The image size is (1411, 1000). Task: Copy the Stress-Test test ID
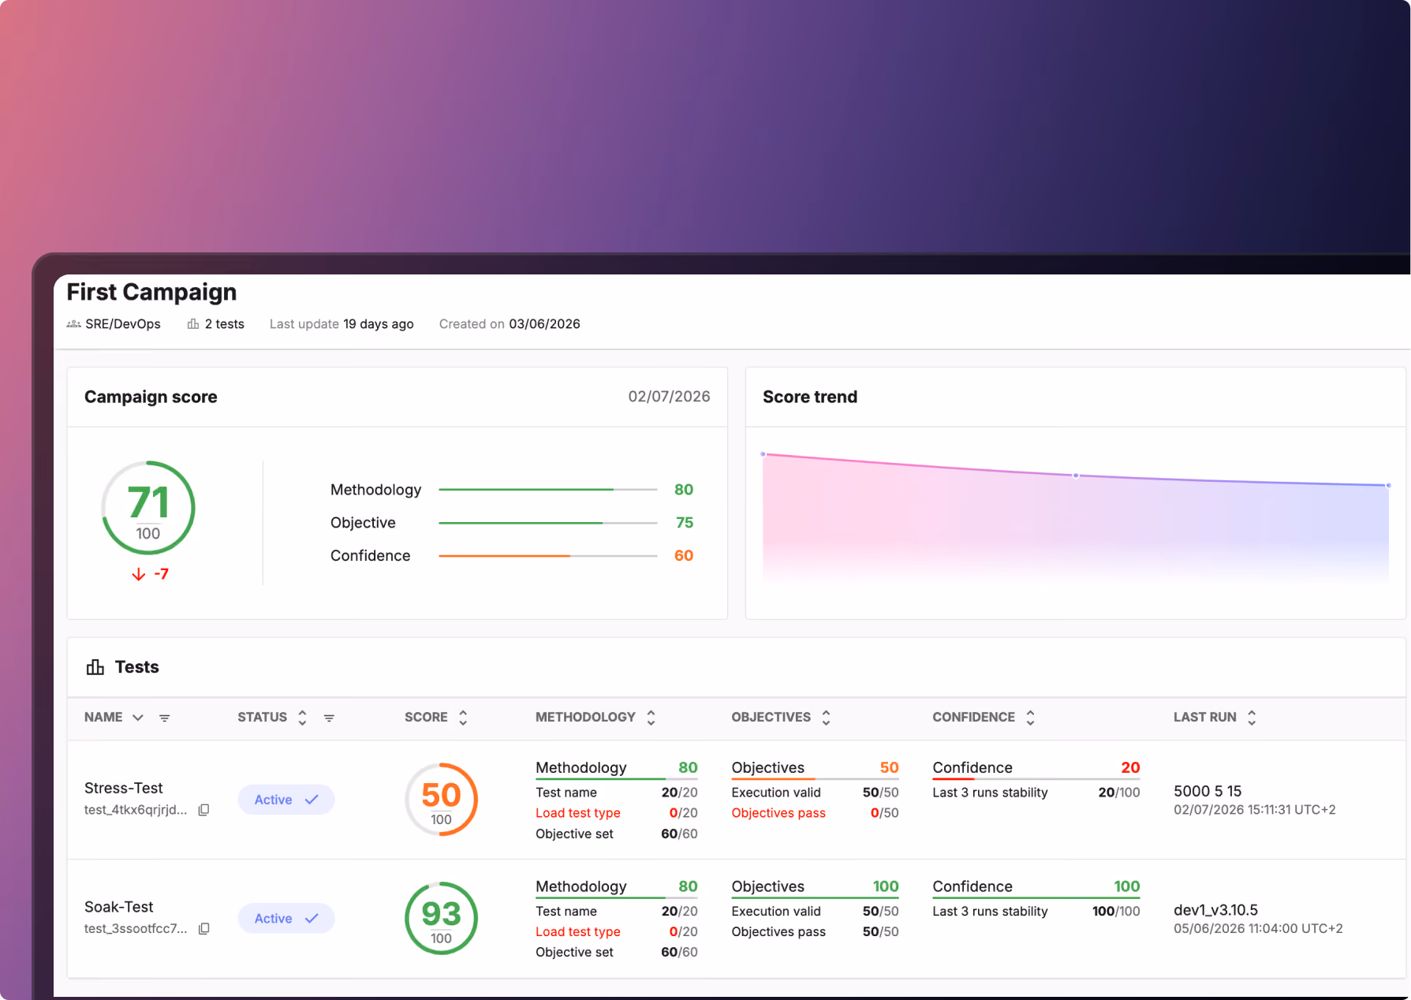pyautogui.click(x=203, y=810)
